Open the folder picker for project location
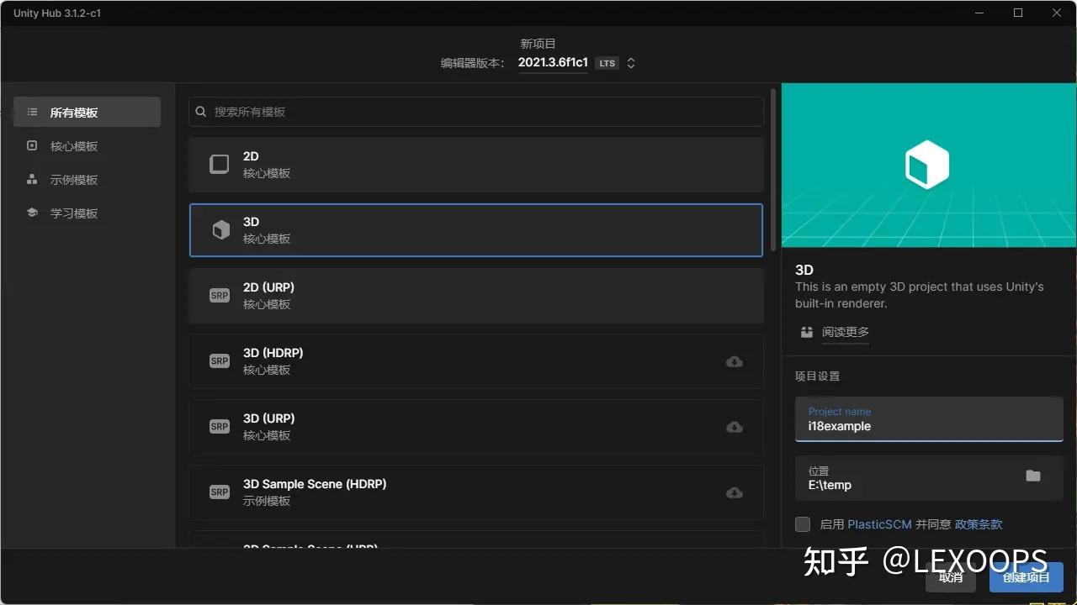The image size is (1077, 605). (x=1033, y=476)
